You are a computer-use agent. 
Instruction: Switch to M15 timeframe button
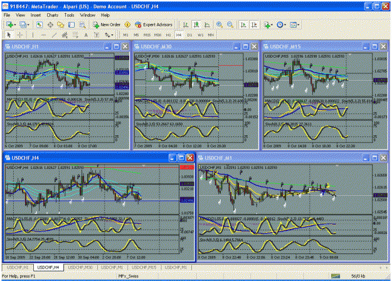click(x=147, y=35)
